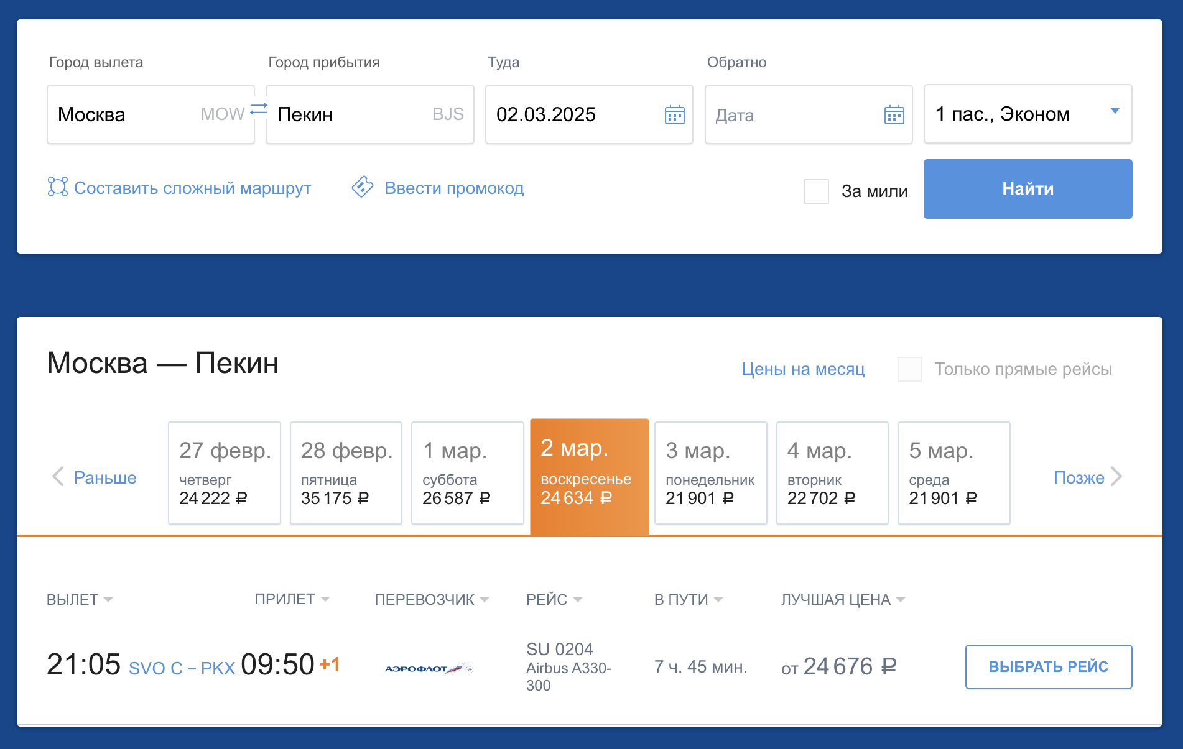Click right chevron next to Позже
1183x749 pixels.
[x=1117, y=477]
